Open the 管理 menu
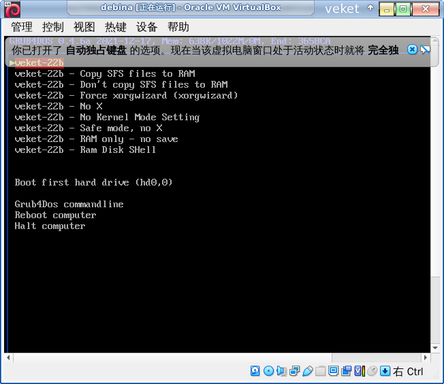Viewport: 444px width, 384px height. coord(22,27)
